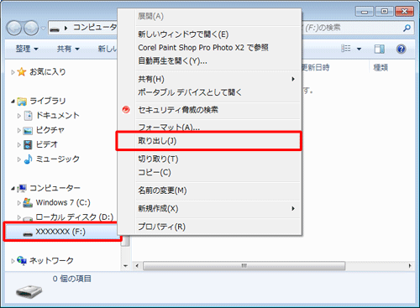This screenshot has height=308, width=420.
Task: Click the ピクチャ picture icon
Action: click(28, 130)
